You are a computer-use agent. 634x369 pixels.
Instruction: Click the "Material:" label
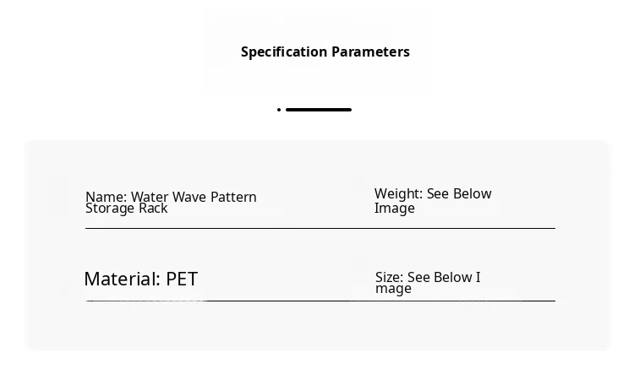(122, 279)
